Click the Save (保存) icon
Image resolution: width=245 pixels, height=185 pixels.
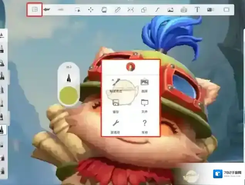pos(115,104)
